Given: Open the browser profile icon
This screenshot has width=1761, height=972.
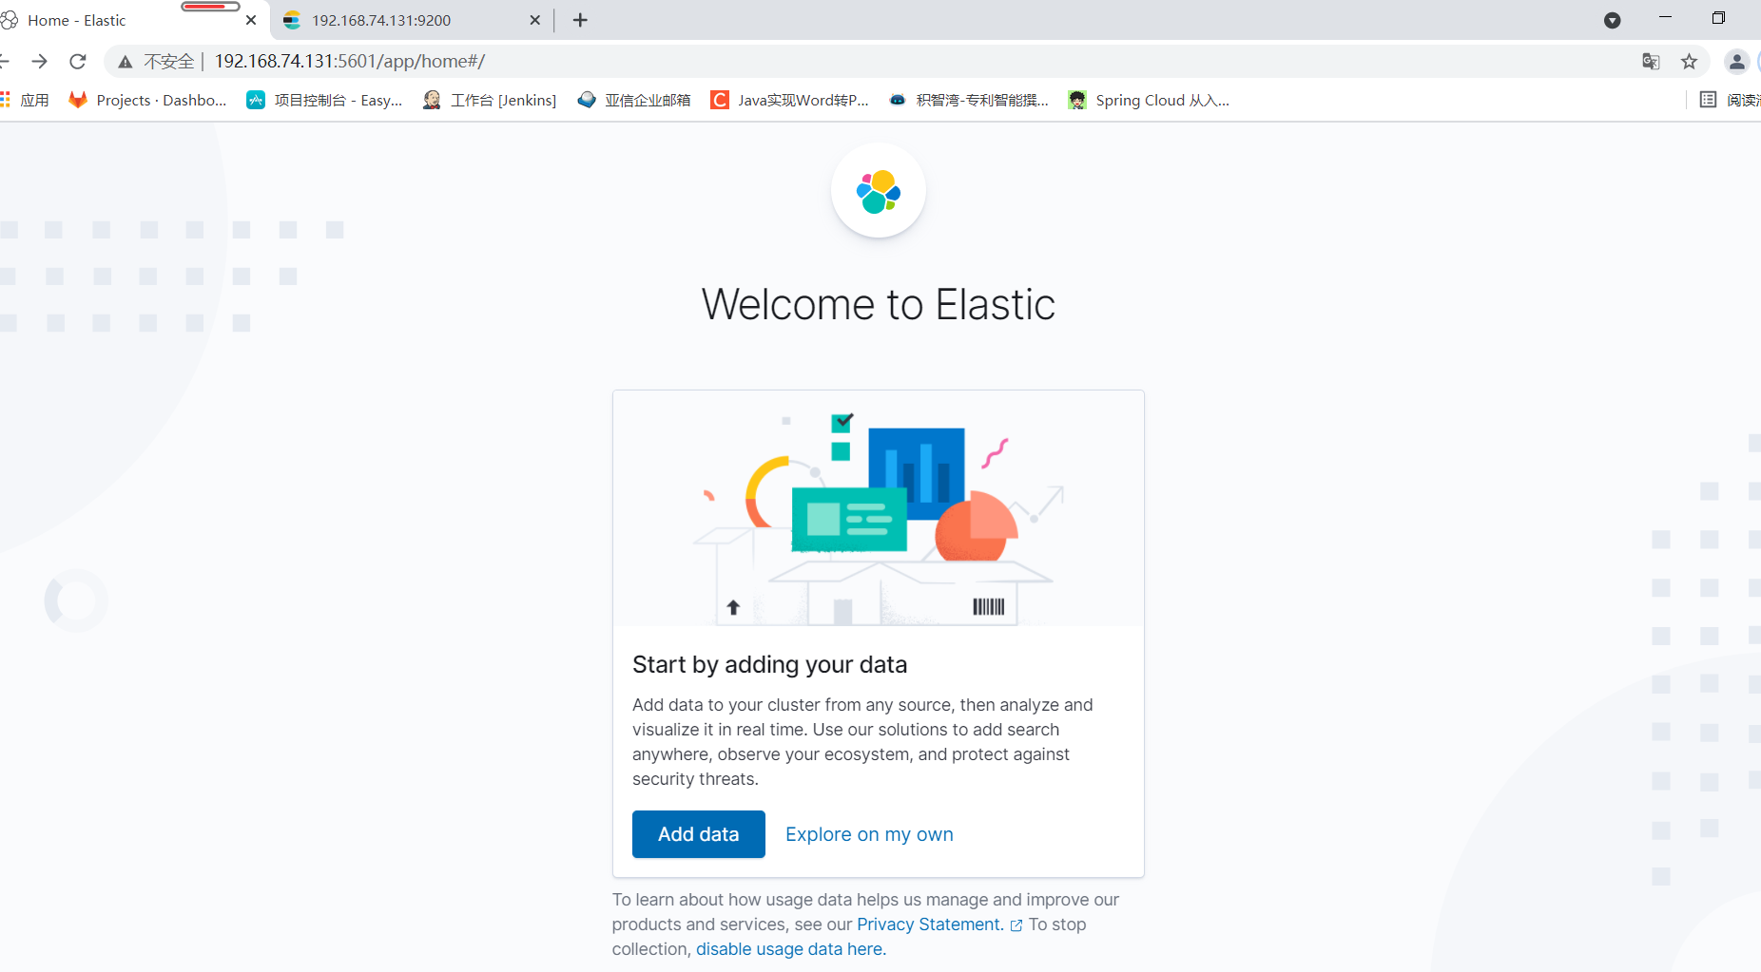Looking at the screenshot, I should tap(1736, 62).
